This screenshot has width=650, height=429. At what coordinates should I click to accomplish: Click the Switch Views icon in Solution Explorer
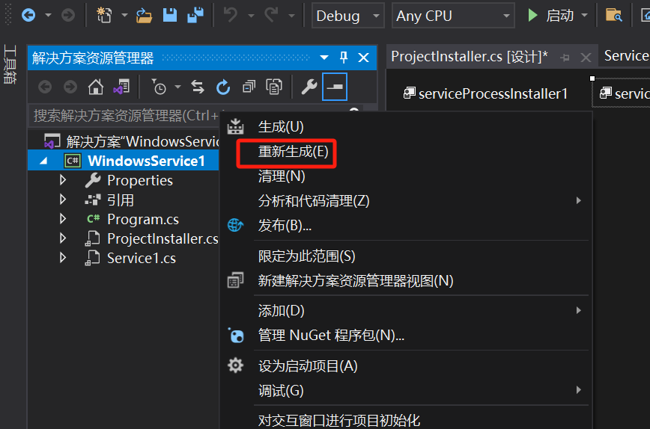click(x=121, y=87)
